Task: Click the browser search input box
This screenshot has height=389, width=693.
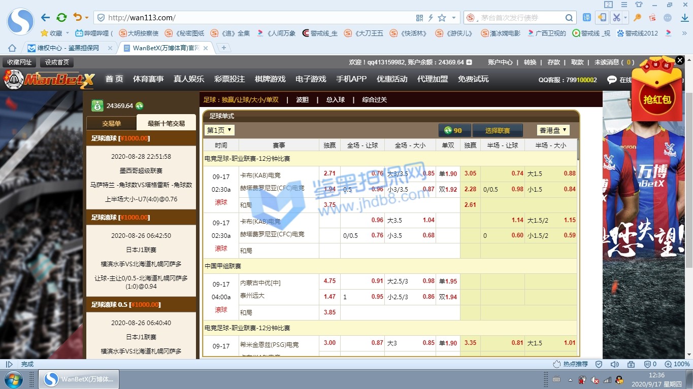Action: [520, 18]
